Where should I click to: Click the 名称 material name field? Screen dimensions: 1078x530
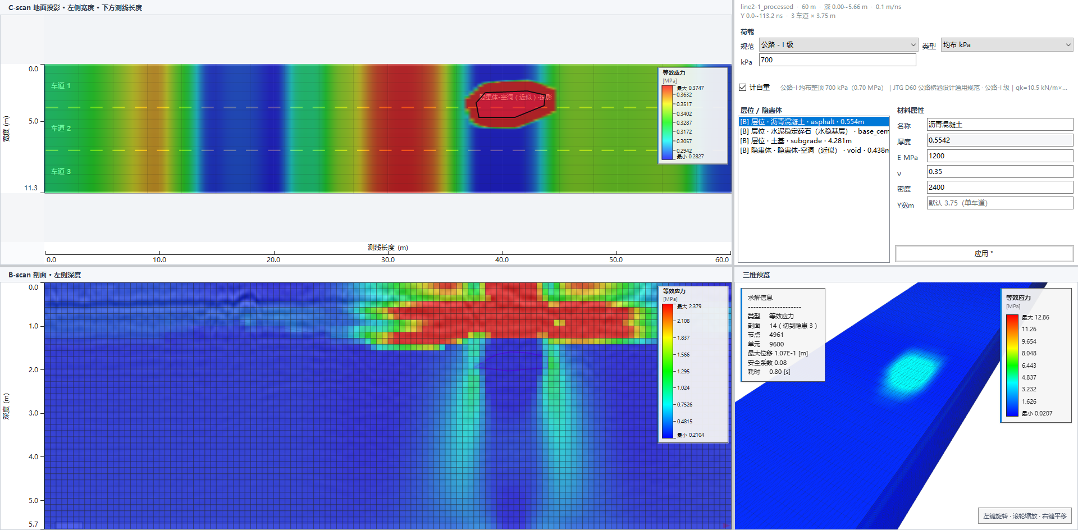click(x=999, y=124)
